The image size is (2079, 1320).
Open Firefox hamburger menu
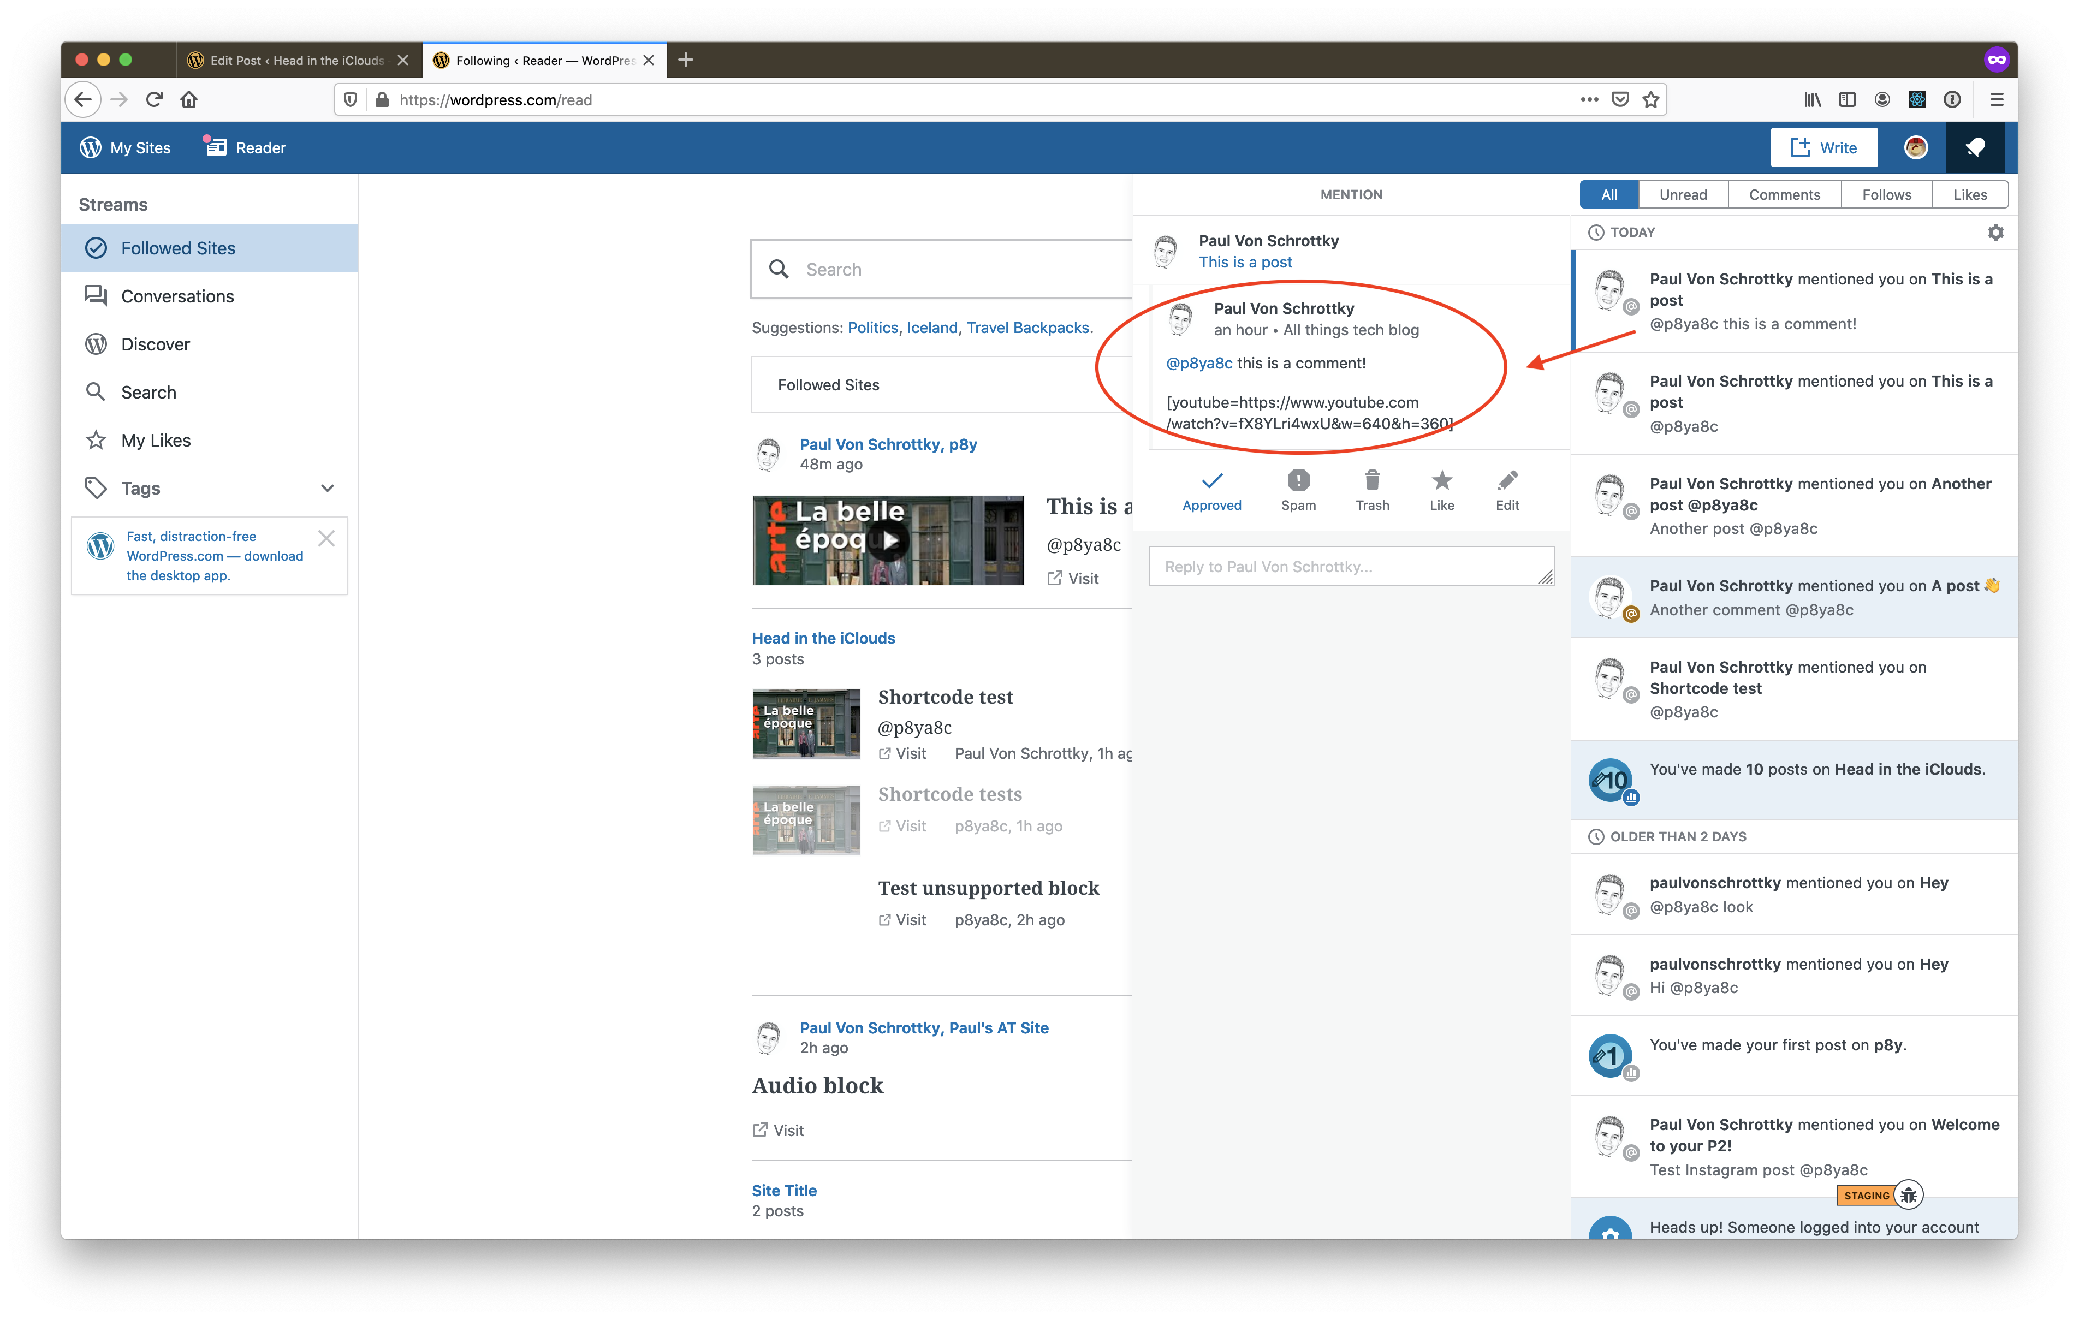1996,100
